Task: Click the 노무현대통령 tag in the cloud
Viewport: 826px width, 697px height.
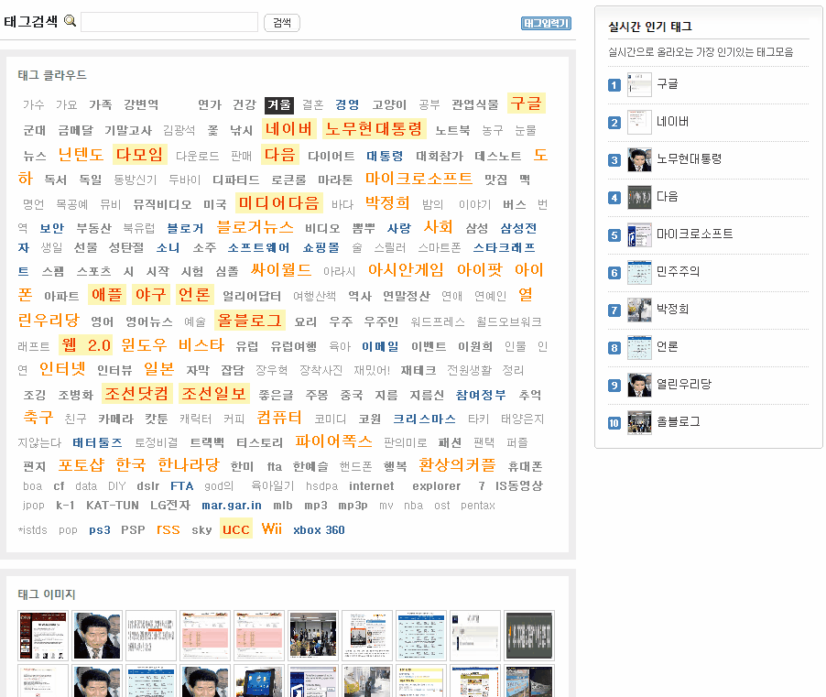Action: point(374,128)
